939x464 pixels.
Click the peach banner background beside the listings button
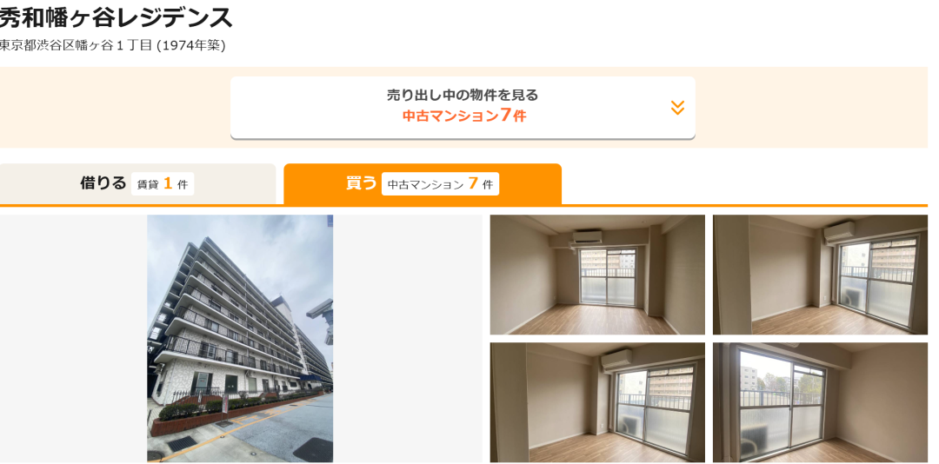114,108
